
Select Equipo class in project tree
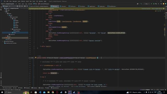[16, 20]
